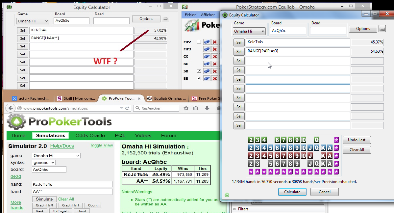The height and width of the screenshot is (213, 394).
Task: Pick the red Ace of hearts card
Action: tap(330, 156)
